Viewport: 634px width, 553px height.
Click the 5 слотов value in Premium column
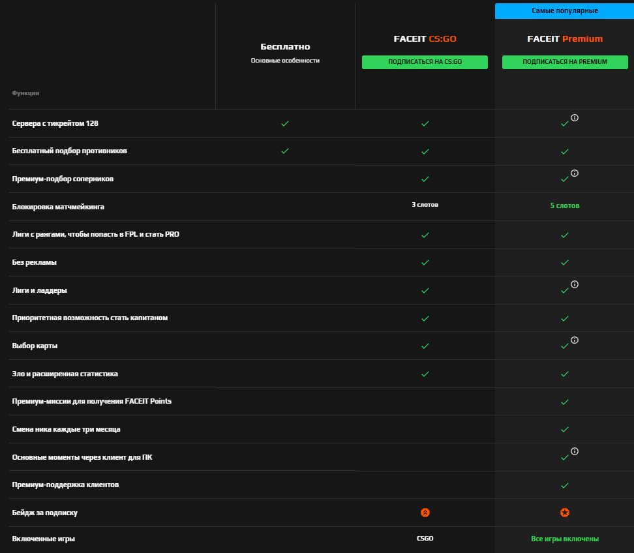[564, 205]
